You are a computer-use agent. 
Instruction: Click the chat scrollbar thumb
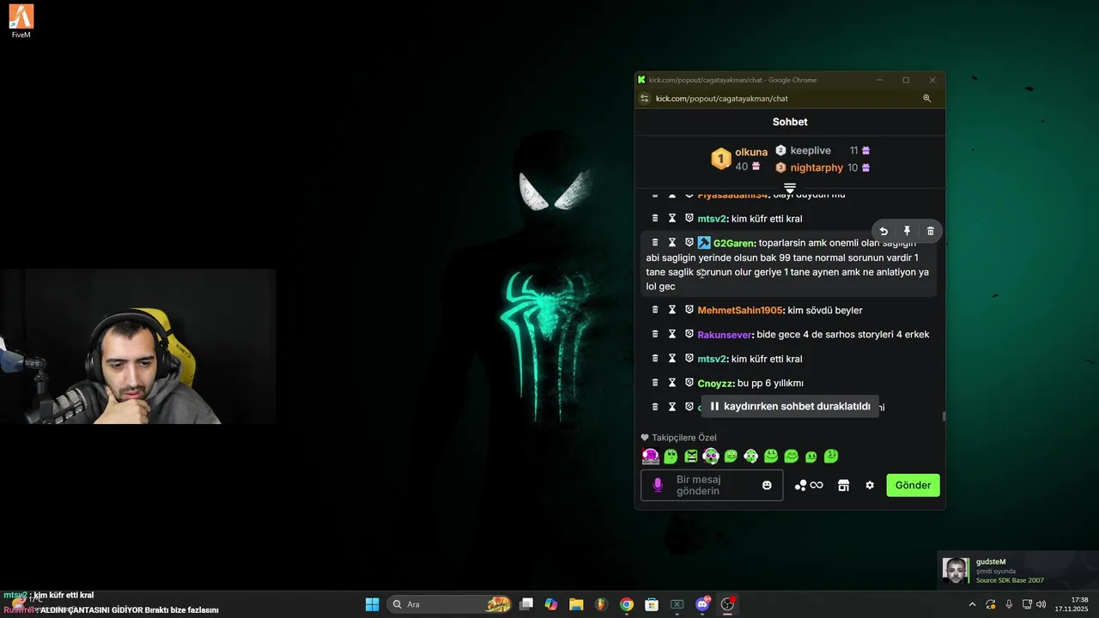[x=944, y=416]
